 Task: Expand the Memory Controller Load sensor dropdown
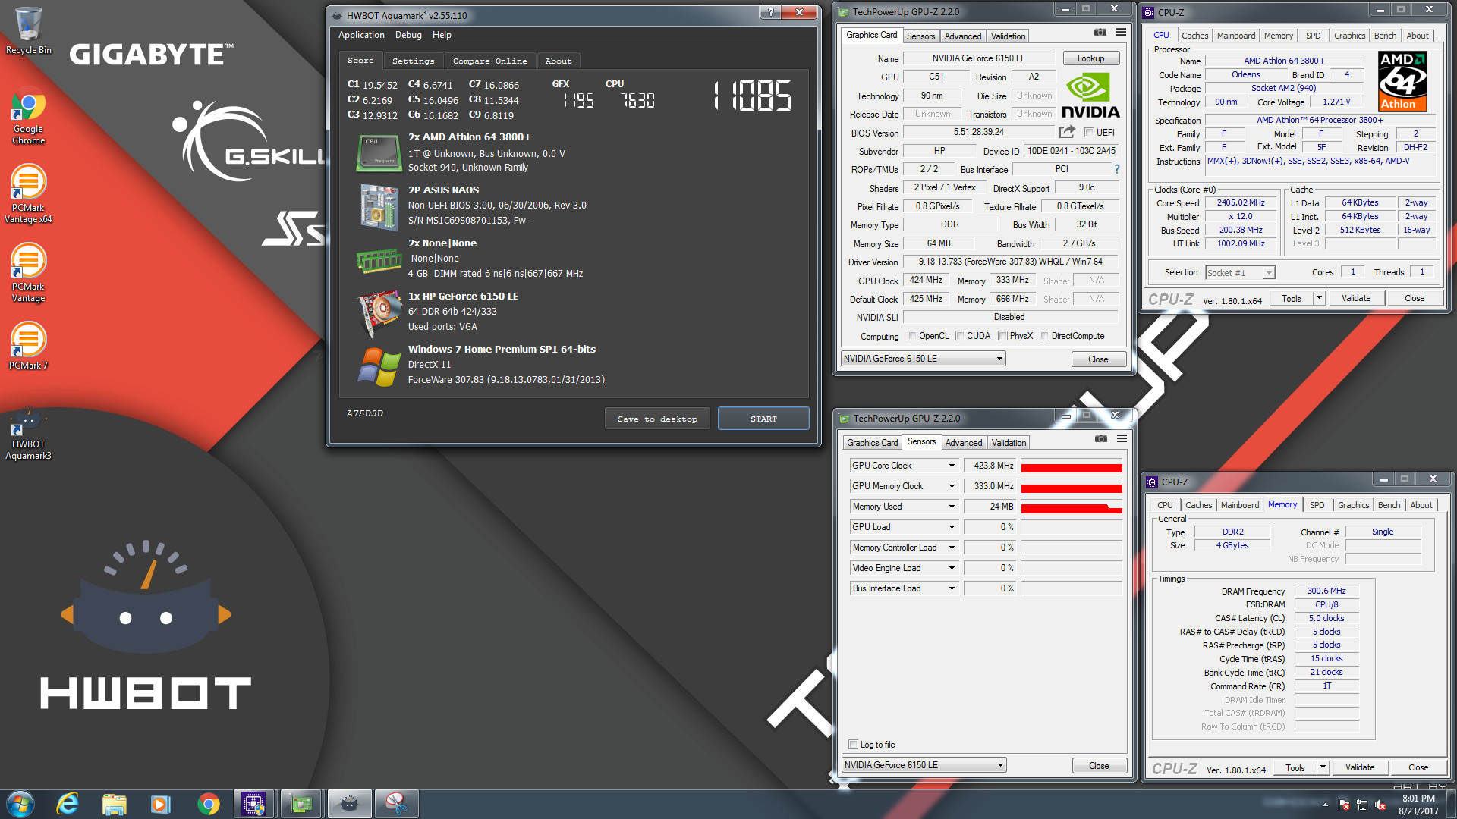click(x=952, y=548)
